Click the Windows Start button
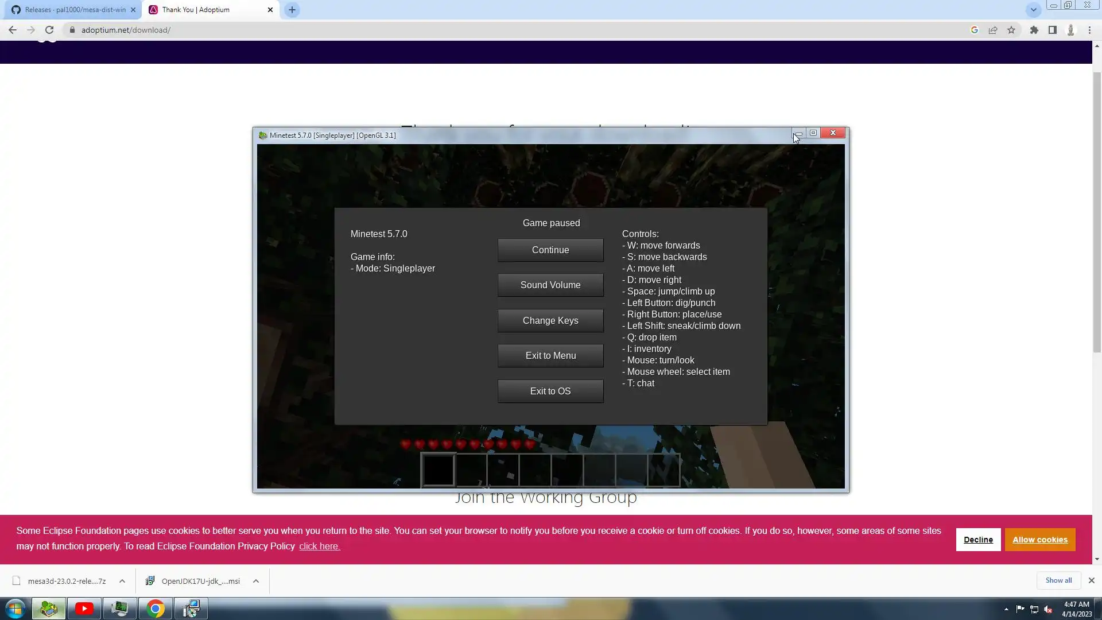The width and height of the screenshot is (1102, 620). coord(15,609)
